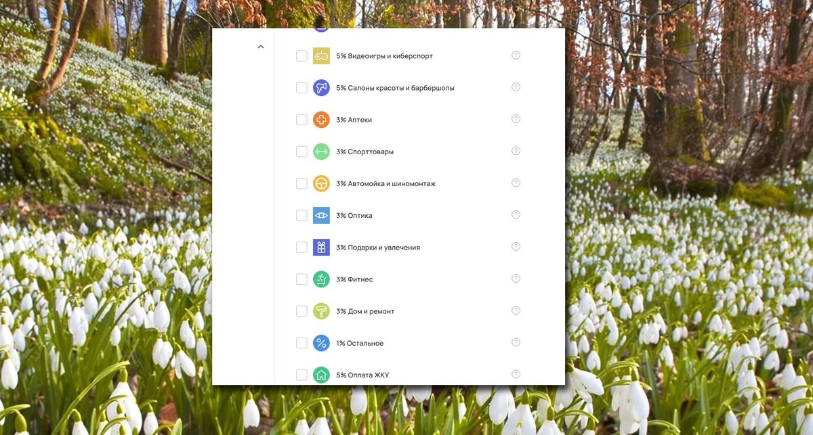Tick the 3% Фитнес checkbox
The height and width of the screenshot is (435, 813).
coord(301,279)
